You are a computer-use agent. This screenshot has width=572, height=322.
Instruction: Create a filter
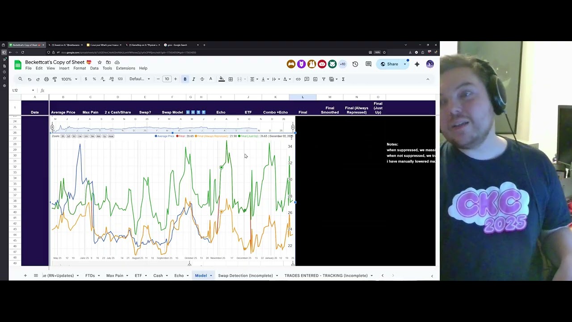[324, 79]
